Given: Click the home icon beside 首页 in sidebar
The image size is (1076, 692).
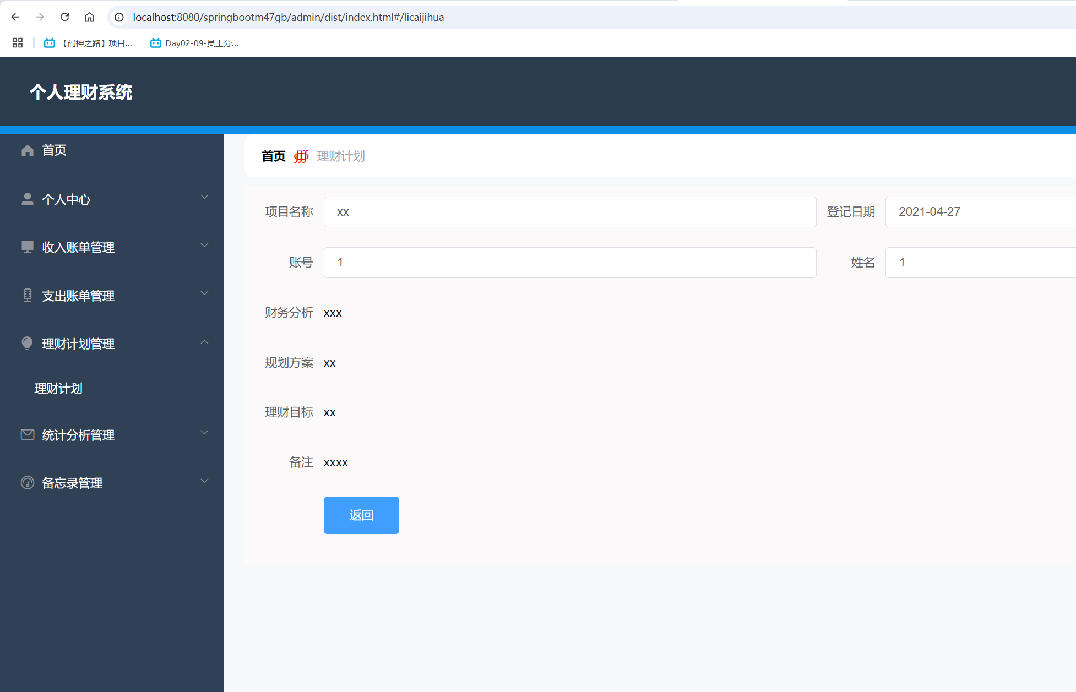Looking at the screenshot, I should [x=28, y=150].
